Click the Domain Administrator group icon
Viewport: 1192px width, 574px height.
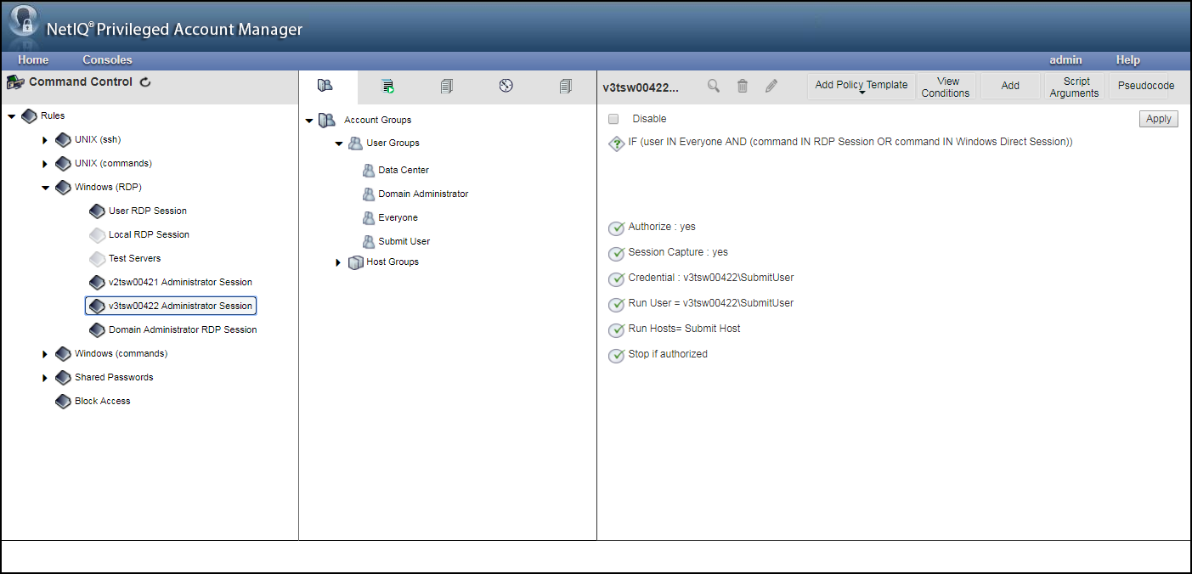369,194
